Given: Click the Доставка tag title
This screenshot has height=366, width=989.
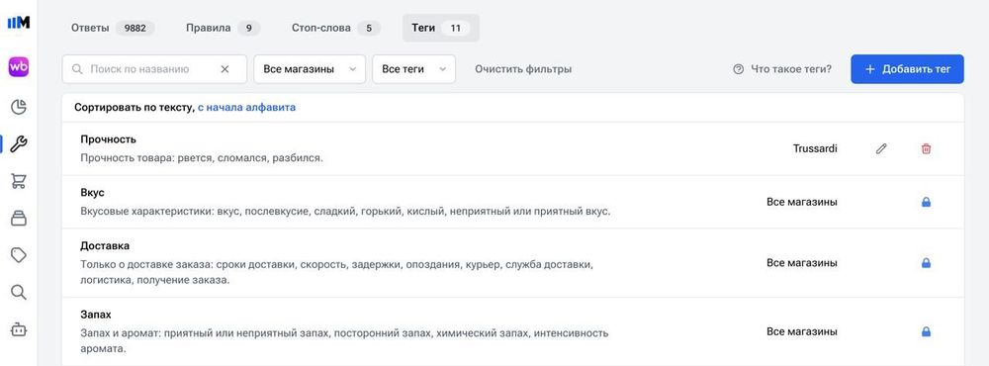Looking at the screenshot, I should (105, 245).
